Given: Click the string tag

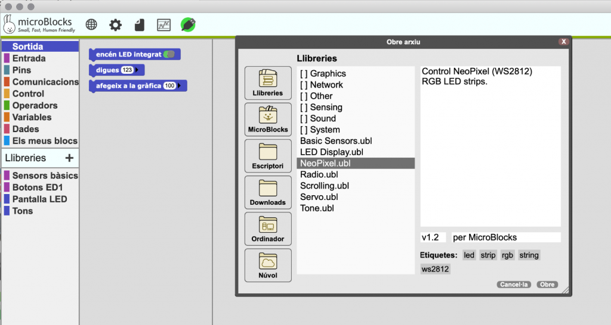Looking at the screenshot, I should click(529, 255).
